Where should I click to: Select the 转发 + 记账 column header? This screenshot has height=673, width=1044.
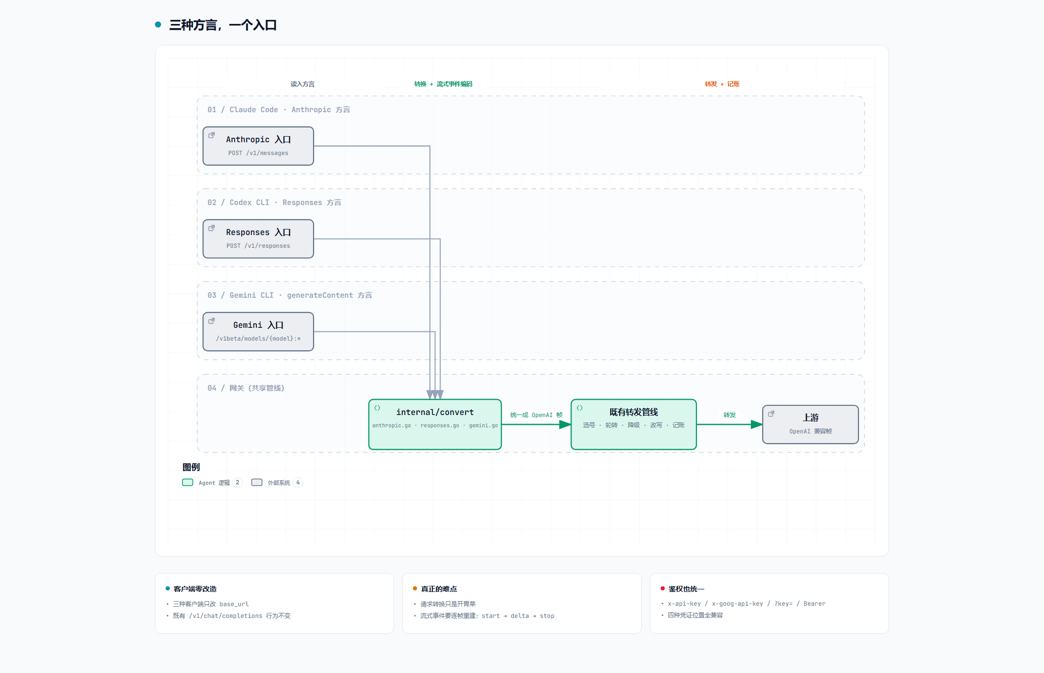pyautogui.click(x=722, y=84)
